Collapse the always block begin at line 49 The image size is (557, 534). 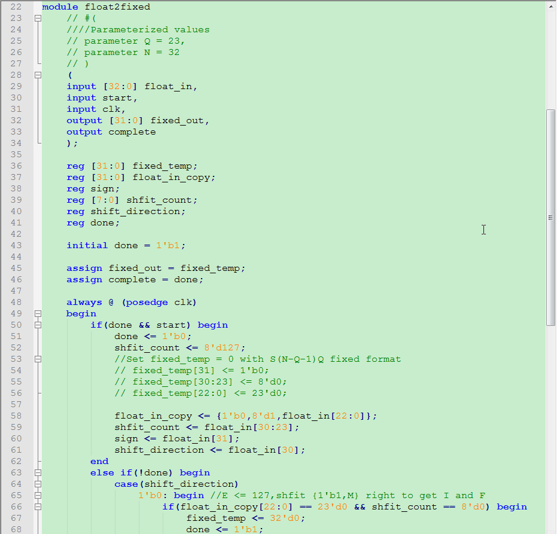(38, 313)
